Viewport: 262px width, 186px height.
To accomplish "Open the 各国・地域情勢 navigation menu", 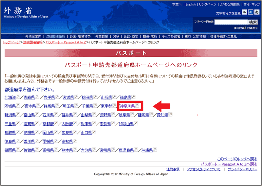I will point(80,37).
